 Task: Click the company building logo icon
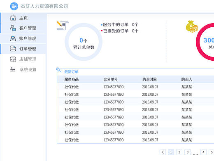tap(14, 6)
